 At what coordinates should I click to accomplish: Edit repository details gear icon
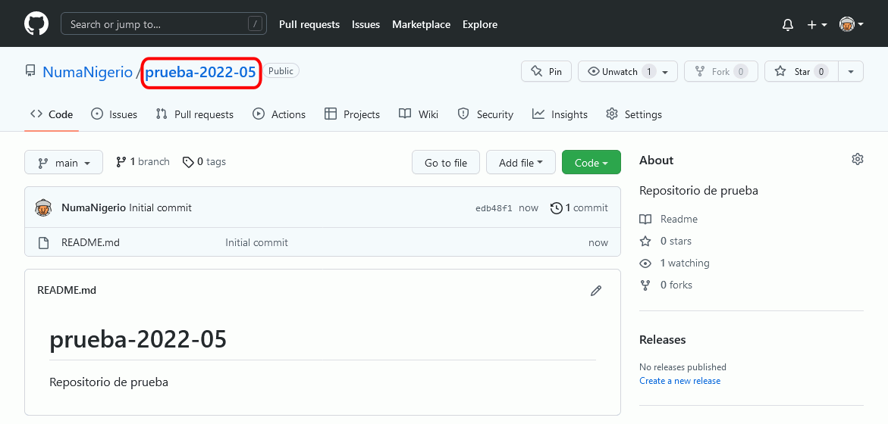tap(858, 159)
